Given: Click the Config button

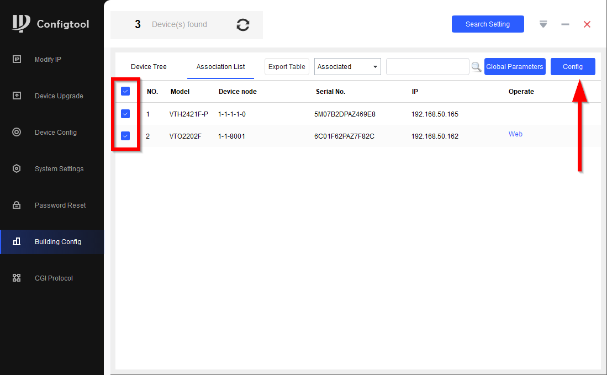Looking at the screenshot, I should (573, 67).
